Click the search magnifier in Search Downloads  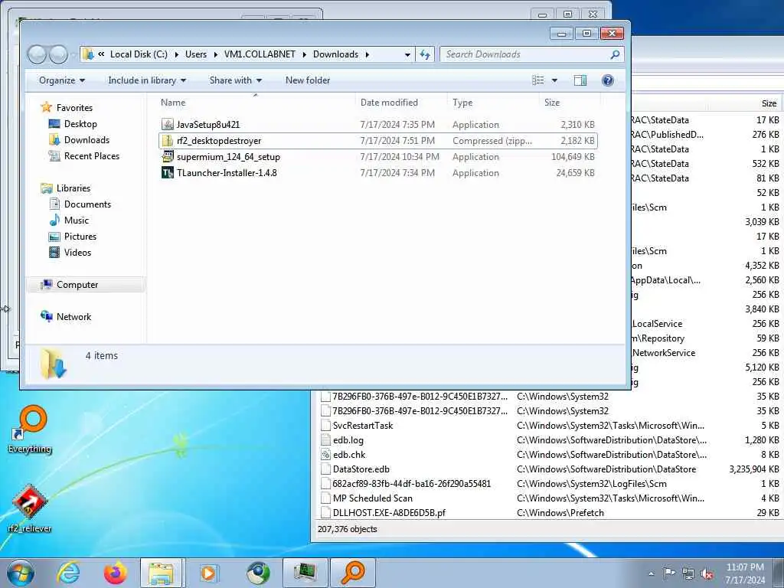pyautogui.click(x=615, y=54)
